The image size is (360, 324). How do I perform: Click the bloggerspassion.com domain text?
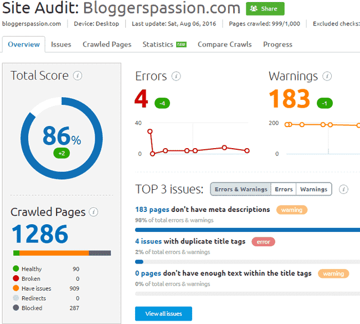click(32, 24)
